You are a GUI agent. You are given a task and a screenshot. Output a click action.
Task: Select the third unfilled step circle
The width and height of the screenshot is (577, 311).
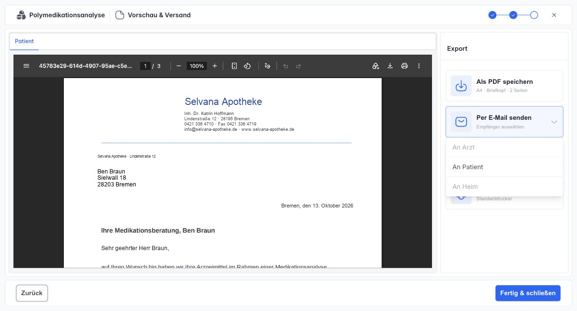point(534,15)
